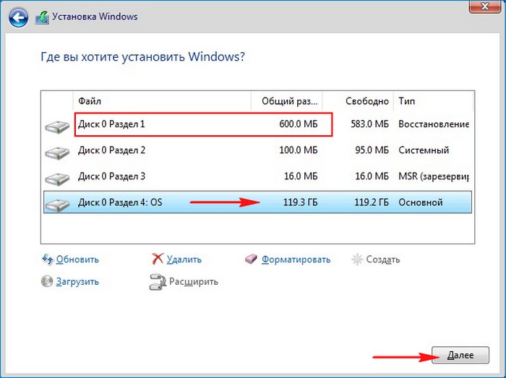Click the Системный type cell
Screen dimensions: 506x378
(x=424, y=150)
